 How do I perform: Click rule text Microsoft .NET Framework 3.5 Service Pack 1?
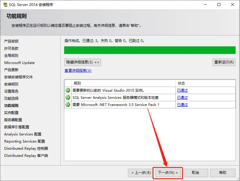[116, 105]
